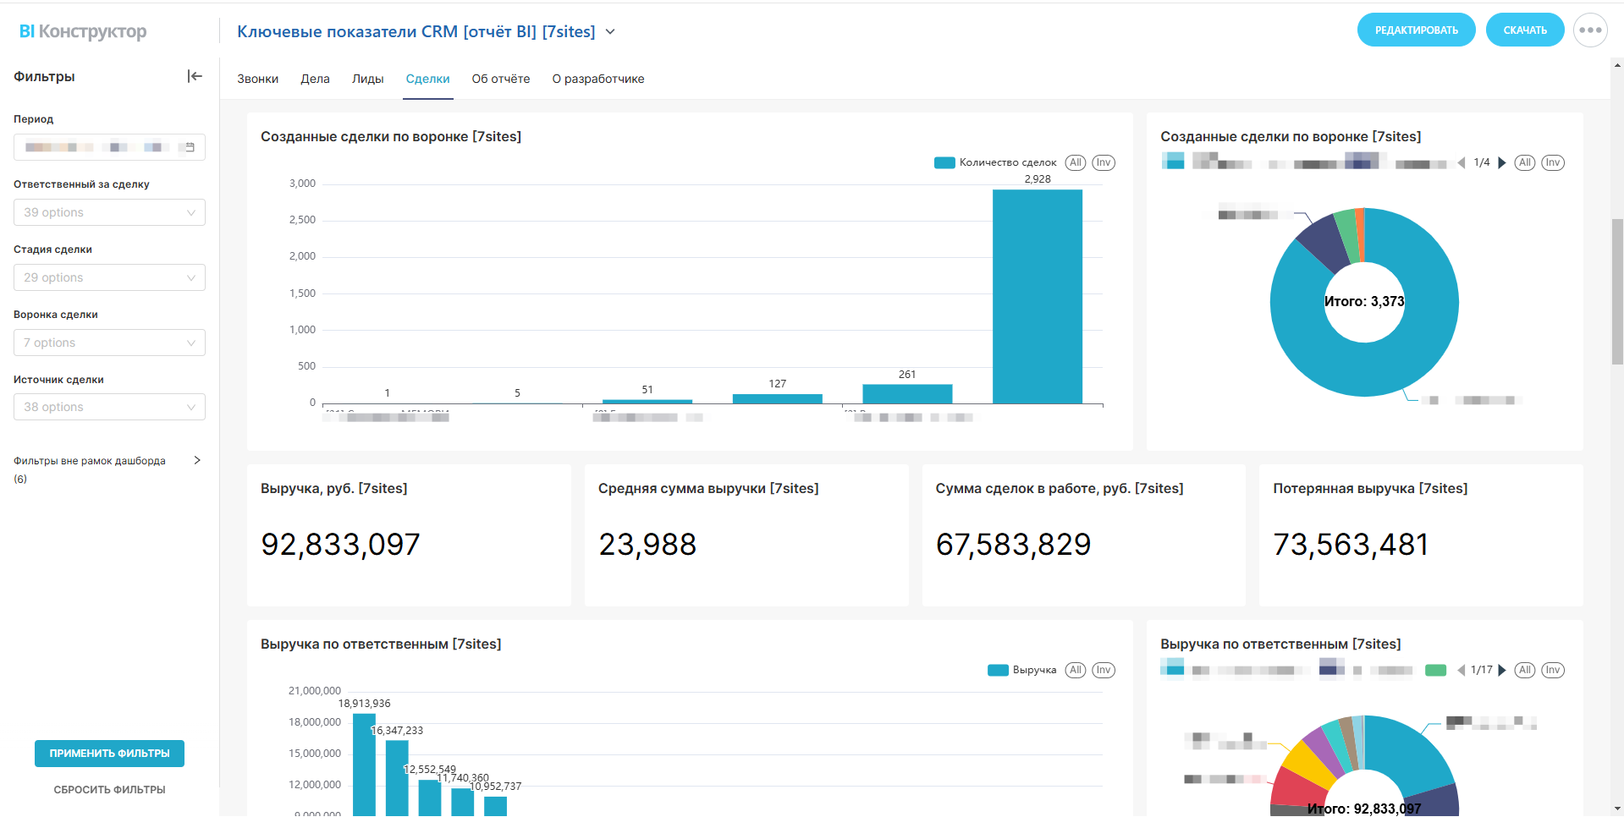Go back a legend page in revenue donut chart
Viewport: 1624px width, 817px height.
click(x=1462, y=670)
